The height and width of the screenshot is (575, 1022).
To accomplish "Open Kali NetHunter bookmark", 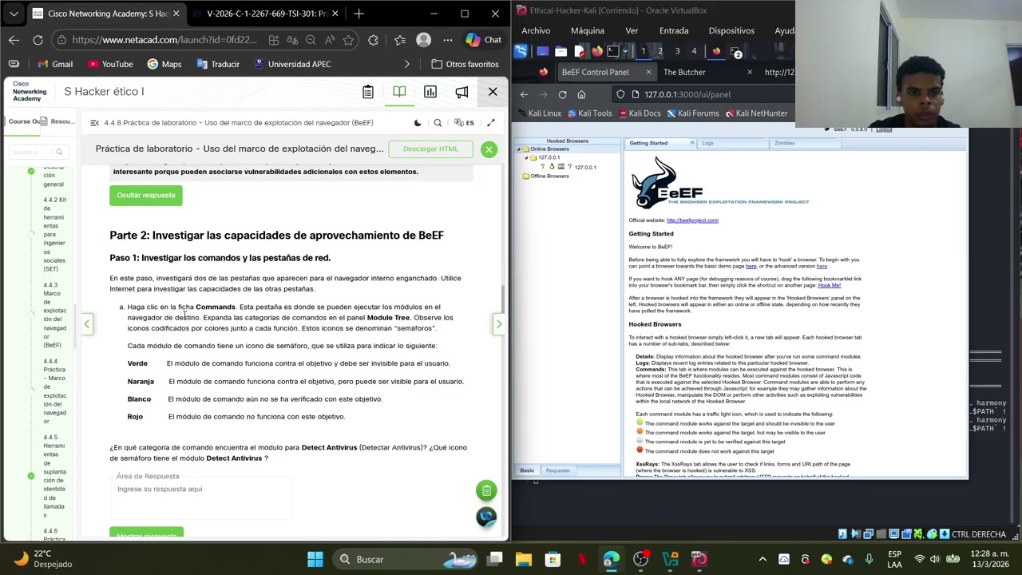I will [755, 113].
